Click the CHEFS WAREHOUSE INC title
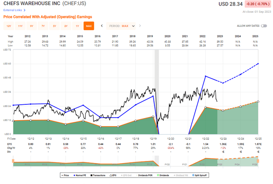The height and width of the screenshot is (184, 273). [32, 3]
